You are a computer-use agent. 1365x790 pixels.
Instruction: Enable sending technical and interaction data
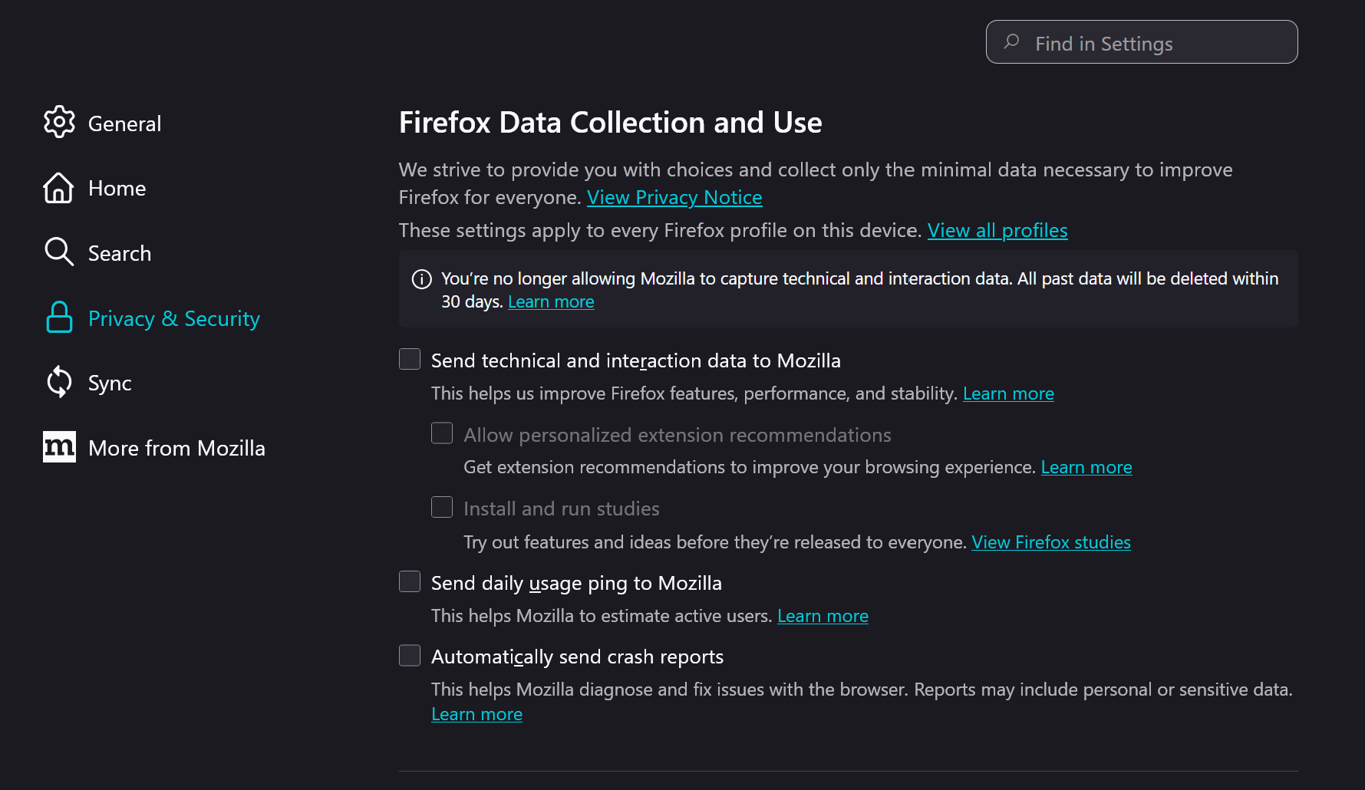click(409, 358)
